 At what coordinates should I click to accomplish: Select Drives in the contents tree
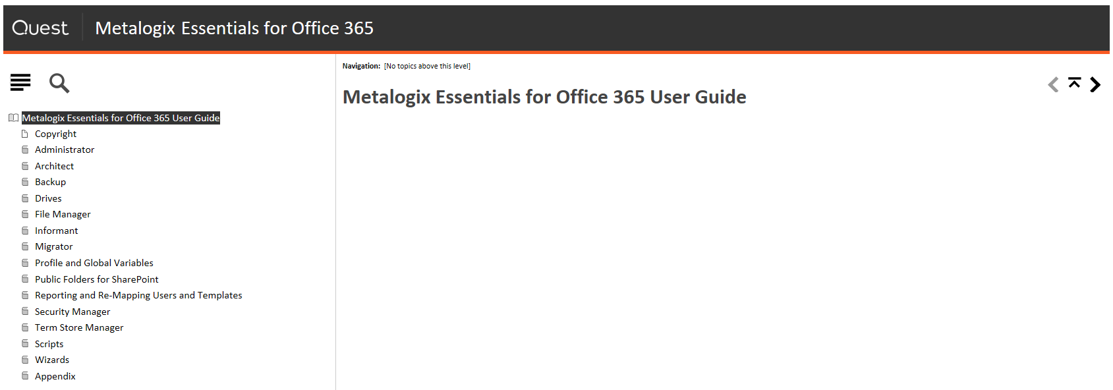click(48, 198)
